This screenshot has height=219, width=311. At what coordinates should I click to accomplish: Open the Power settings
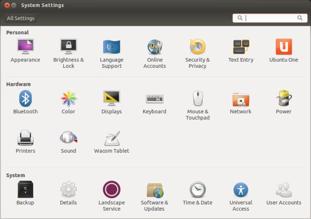click(x=284, y=98)
